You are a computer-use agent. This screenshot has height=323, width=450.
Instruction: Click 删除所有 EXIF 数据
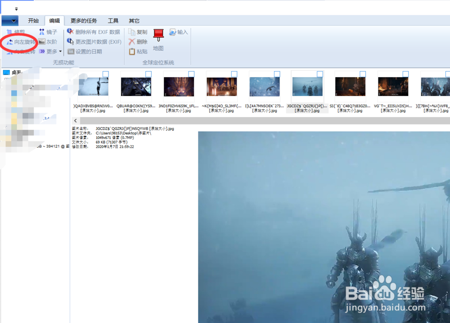click(94, 32)
